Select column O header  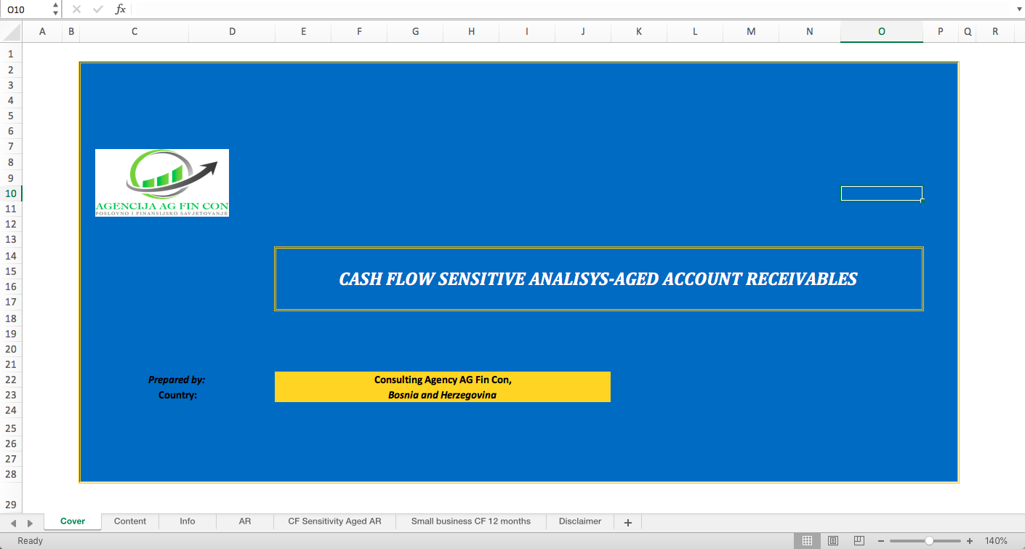pyautogui.click(x=882, y=31)
